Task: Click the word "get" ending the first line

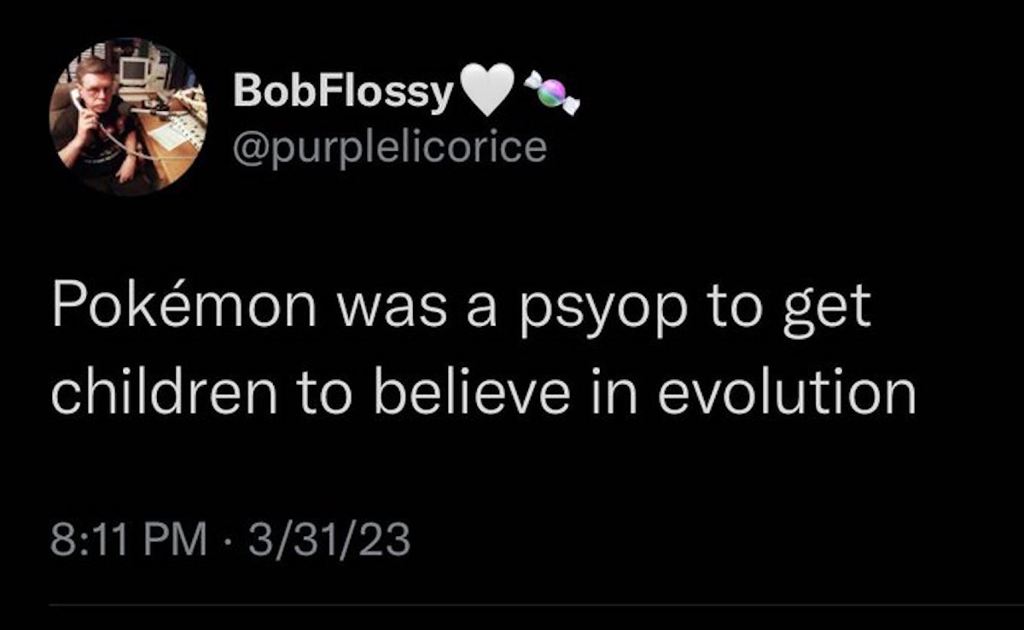Action: pyautogui.click(x=830, y=307)
